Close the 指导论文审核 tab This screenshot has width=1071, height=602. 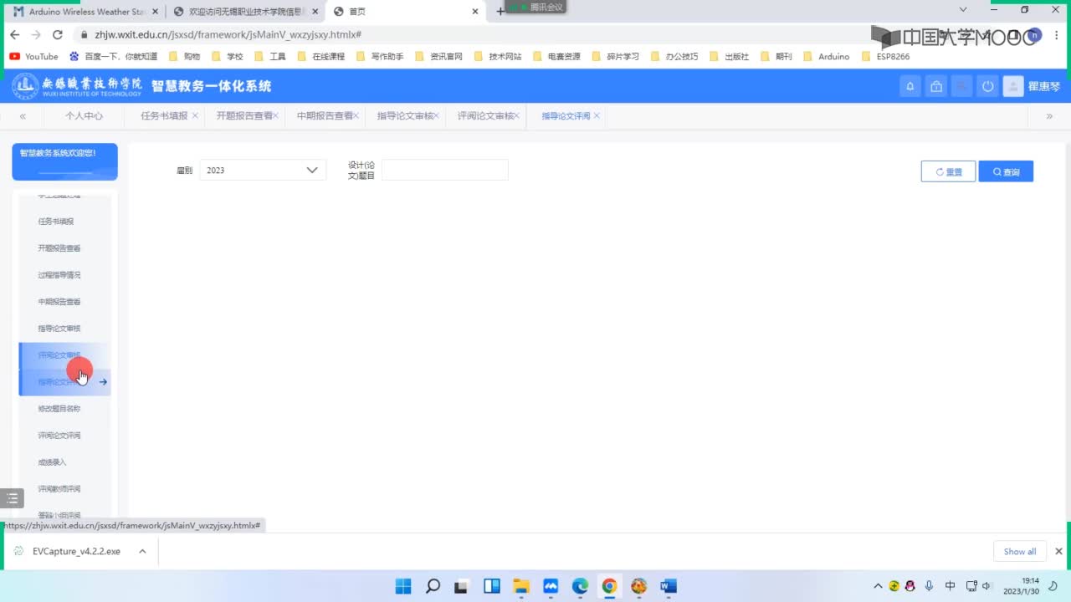coord(437,116)
